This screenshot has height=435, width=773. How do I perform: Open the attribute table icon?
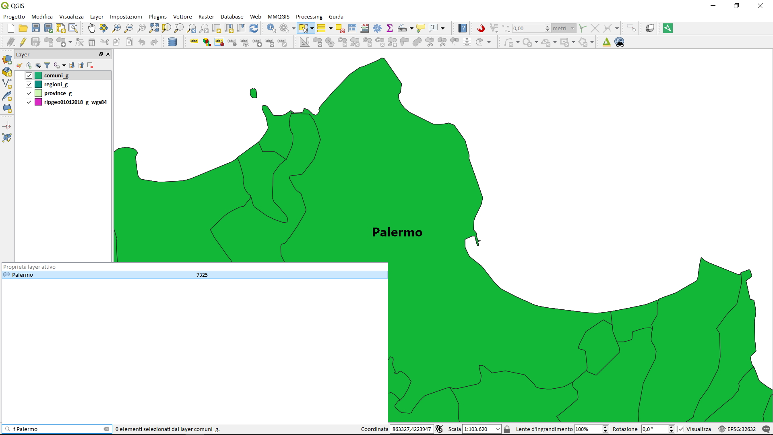coord(352,28)
